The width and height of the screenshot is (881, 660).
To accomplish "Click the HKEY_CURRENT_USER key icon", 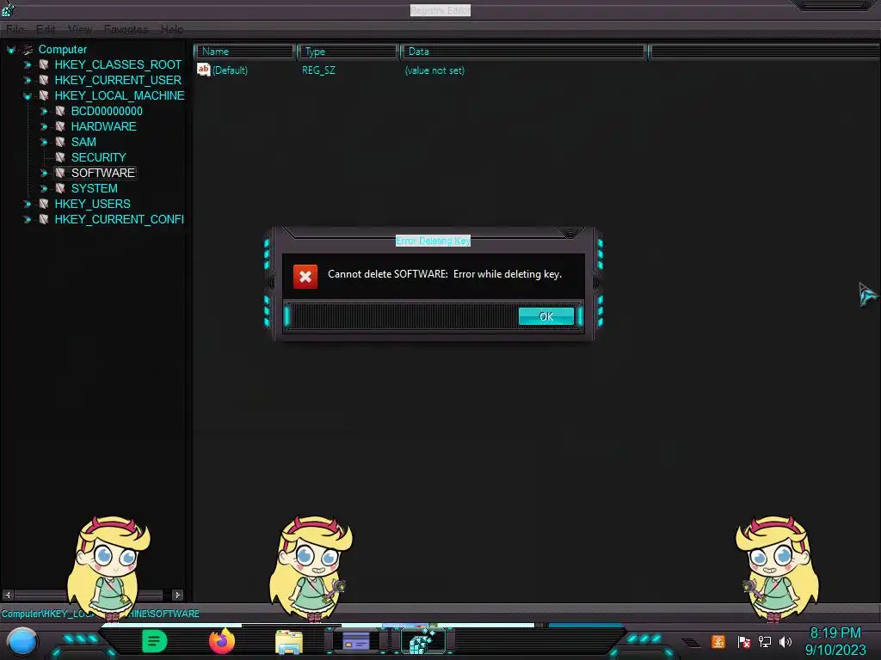I will 43,80.
